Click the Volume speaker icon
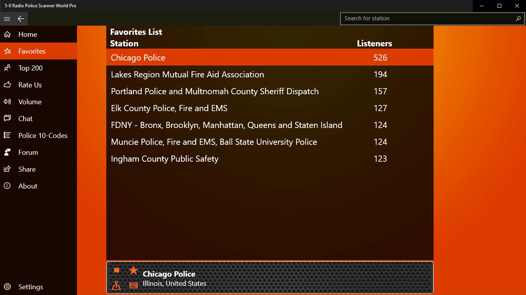Image resolution: width=526 pixels, height=295 pixels. click(7, 102)
